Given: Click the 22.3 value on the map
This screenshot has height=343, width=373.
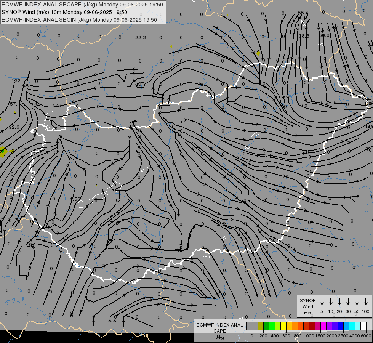Looking at the screenshot, I should click(x=140, y=38).
